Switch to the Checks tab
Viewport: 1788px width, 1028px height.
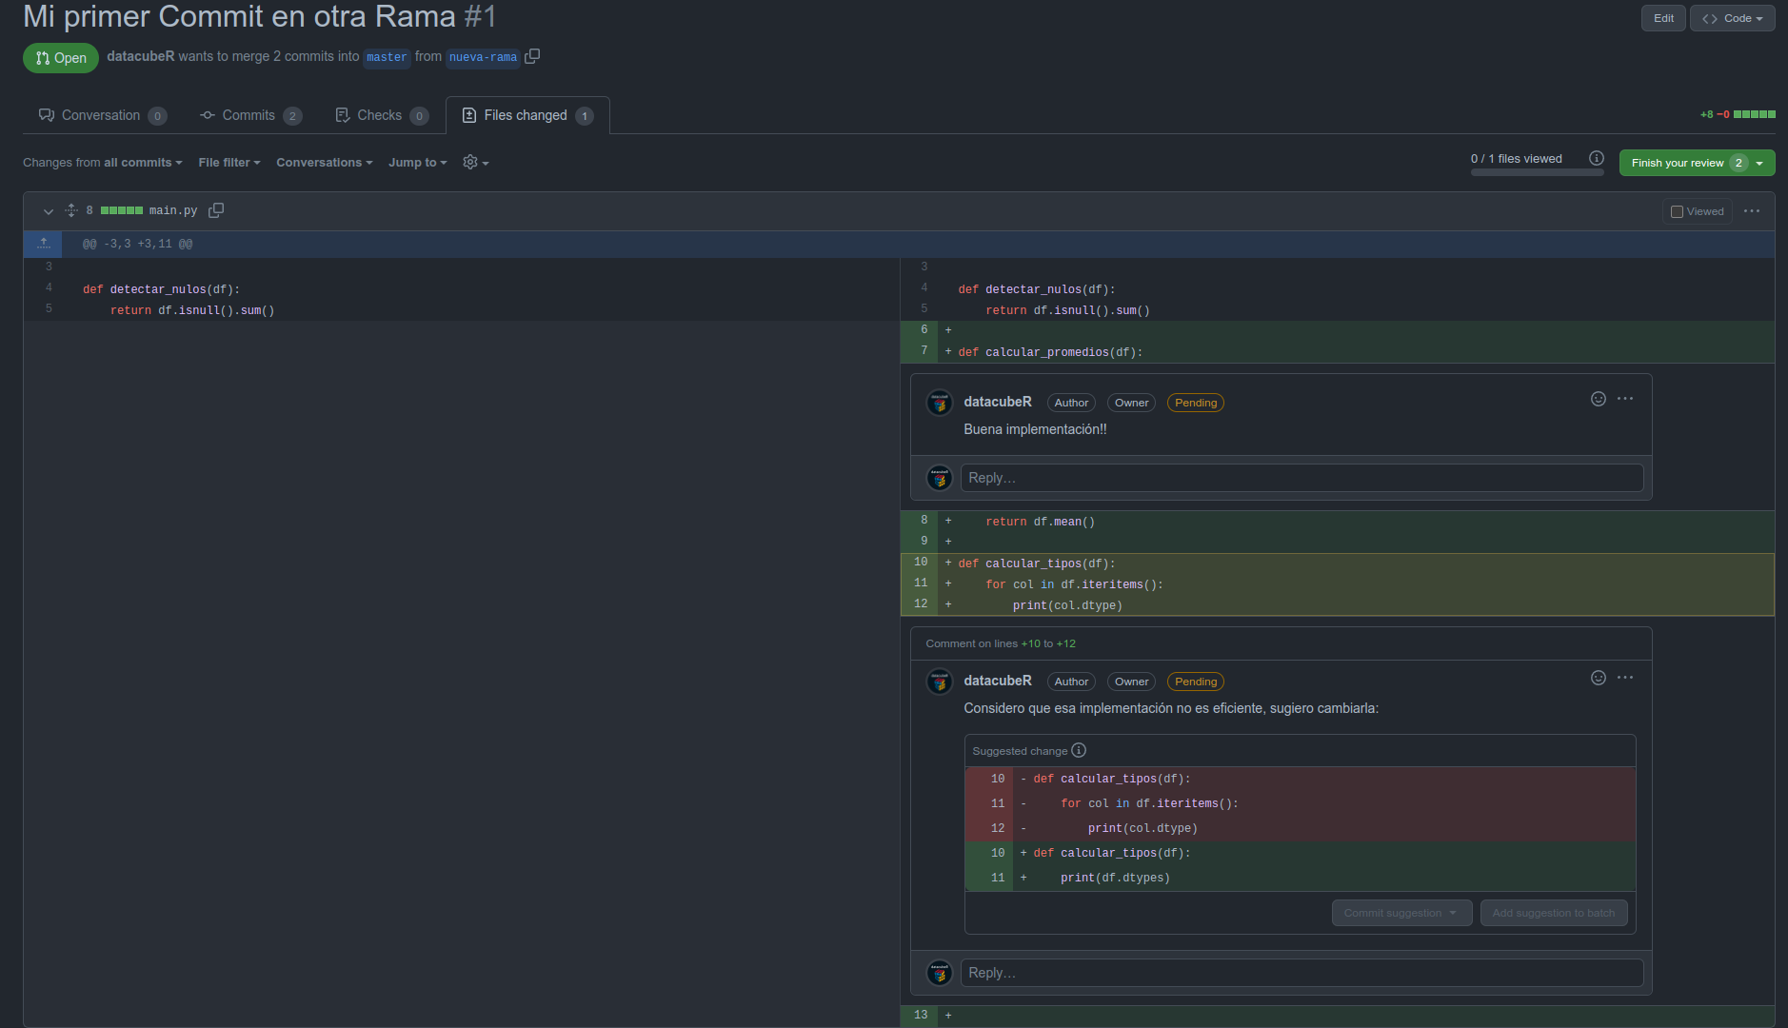click(382, 115)
